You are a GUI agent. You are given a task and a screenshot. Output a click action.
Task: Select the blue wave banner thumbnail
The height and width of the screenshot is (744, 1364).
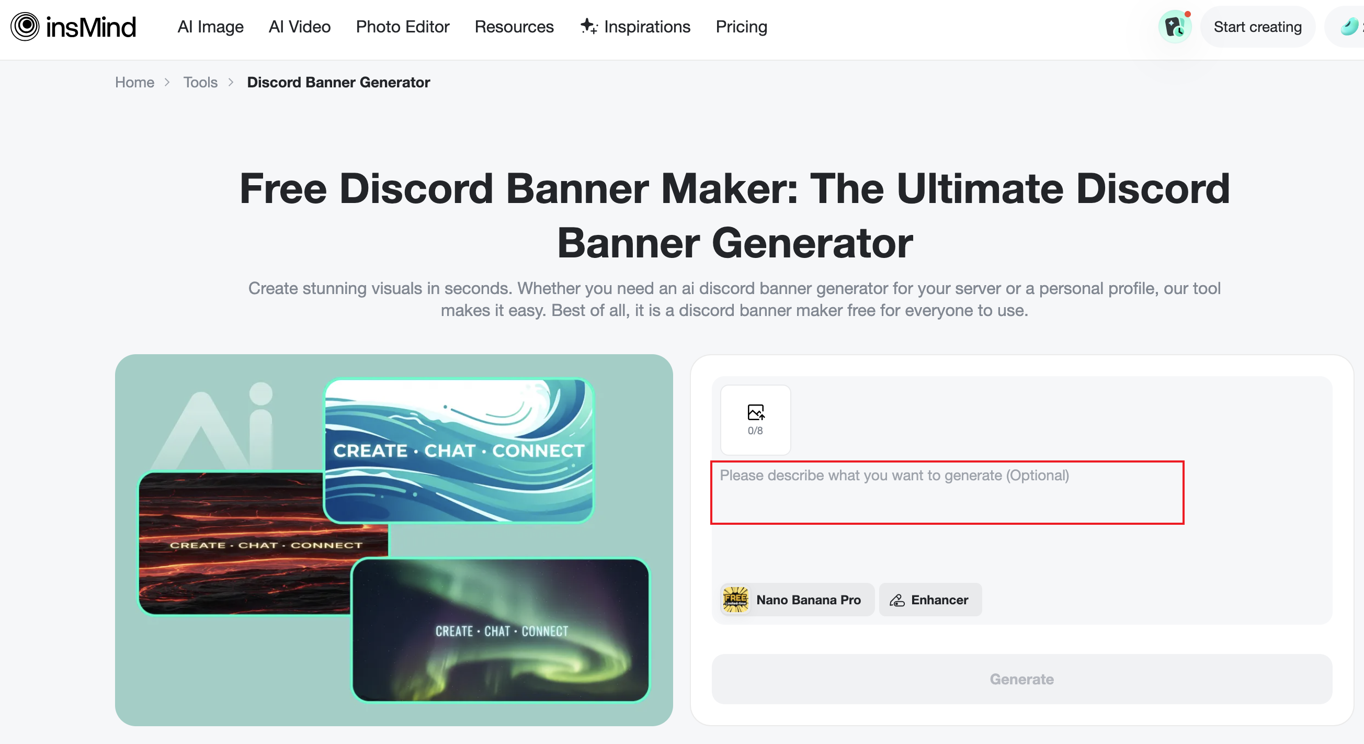[x=459, y=450]
